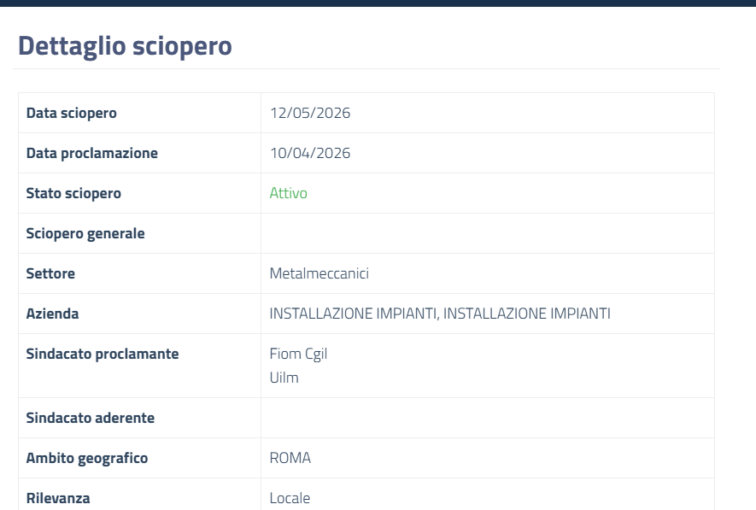Image resolution: width=756 pixels, height=510 pixels.
Task: Click the Sindacato aderente label
Action: 91,418
